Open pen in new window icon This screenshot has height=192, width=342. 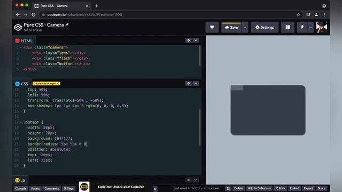[x=228, y=188]
